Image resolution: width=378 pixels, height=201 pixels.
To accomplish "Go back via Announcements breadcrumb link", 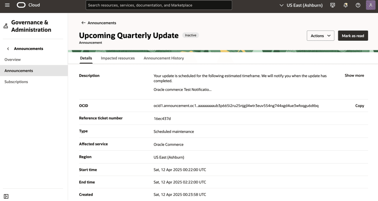I will (x=102, y=23).
